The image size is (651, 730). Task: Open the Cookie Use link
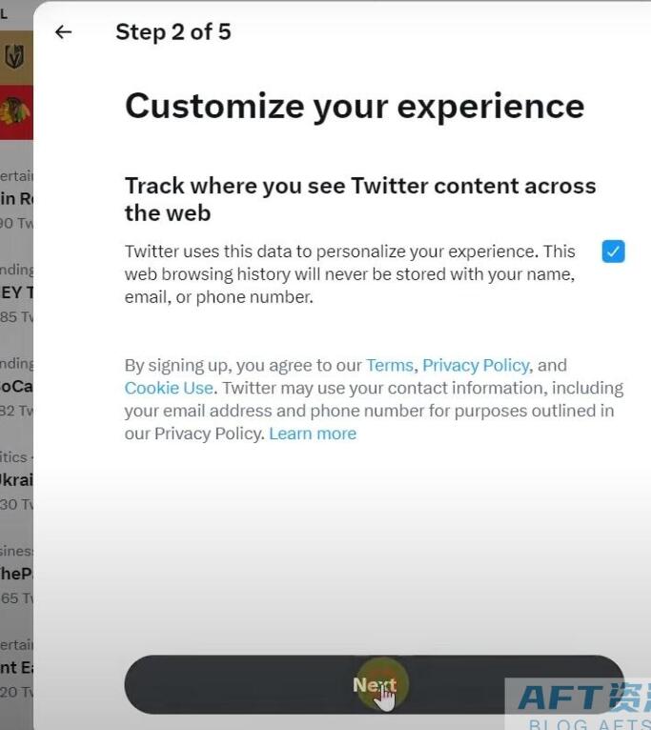tap(169, 388)
